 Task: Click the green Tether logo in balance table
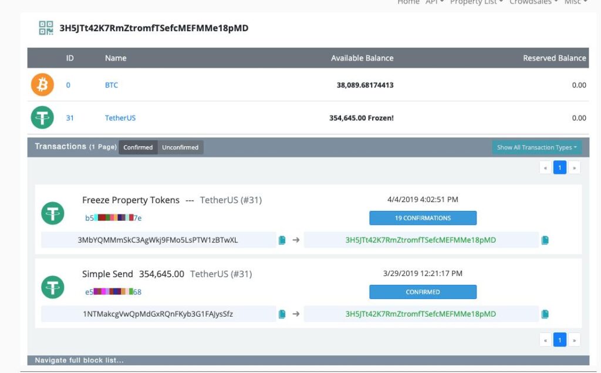pyautogui.click(x=42, y=117)
